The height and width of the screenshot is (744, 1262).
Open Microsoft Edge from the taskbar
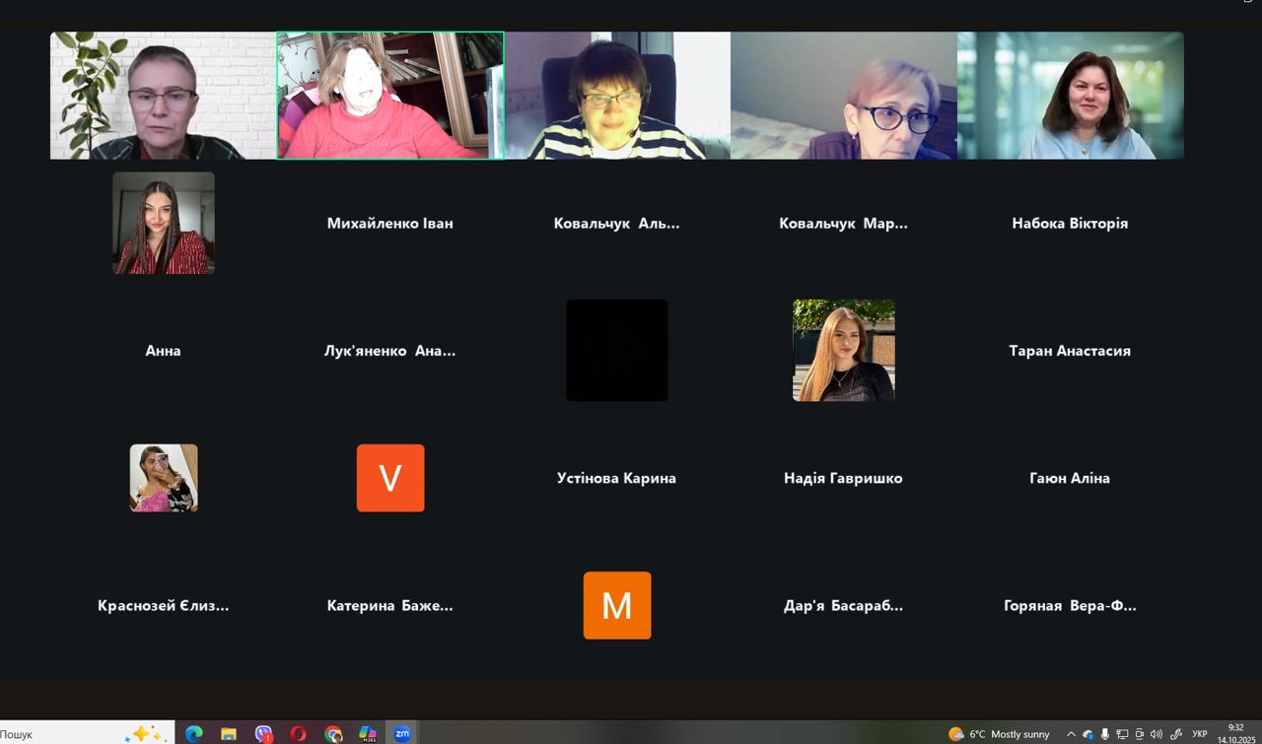point(194,733)
